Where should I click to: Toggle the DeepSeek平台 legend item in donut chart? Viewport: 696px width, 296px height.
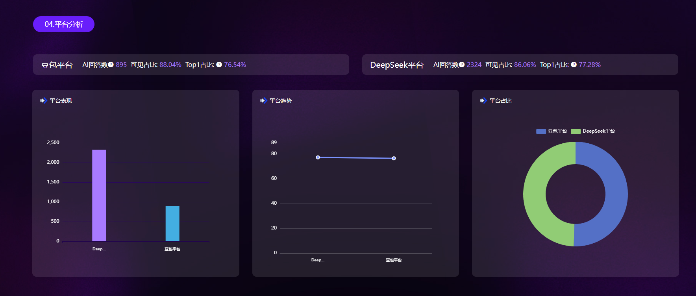pyautogui.click(x=593, y=131)
